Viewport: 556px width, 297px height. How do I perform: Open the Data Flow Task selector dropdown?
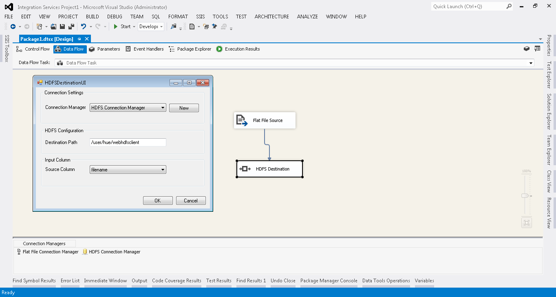click(x=531, y=63)
